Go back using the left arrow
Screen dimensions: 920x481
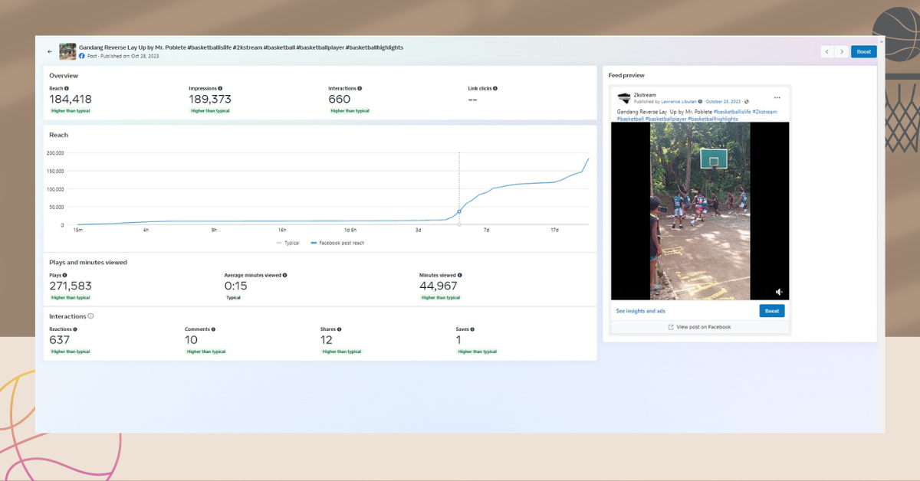[x=50, y=52]
